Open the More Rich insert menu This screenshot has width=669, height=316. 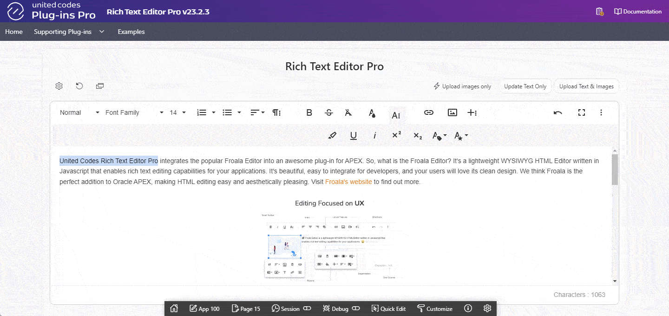click(472, 112)
